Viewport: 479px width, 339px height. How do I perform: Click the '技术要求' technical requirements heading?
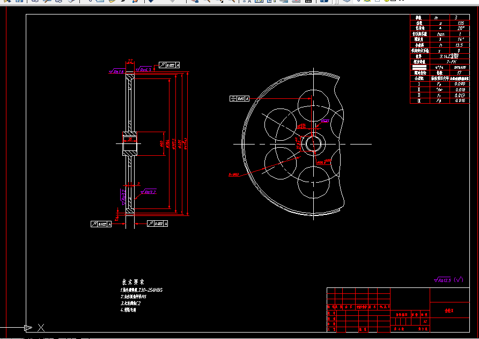[133, 282]
